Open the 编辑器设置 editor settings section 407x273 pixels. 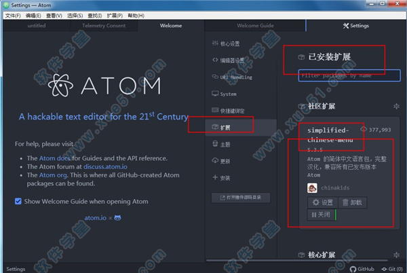click(228, 60)
